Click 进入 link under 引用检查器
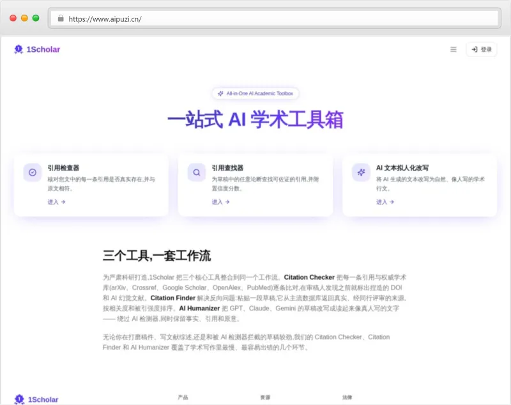511x405 pixels. [x=56, y=202]
